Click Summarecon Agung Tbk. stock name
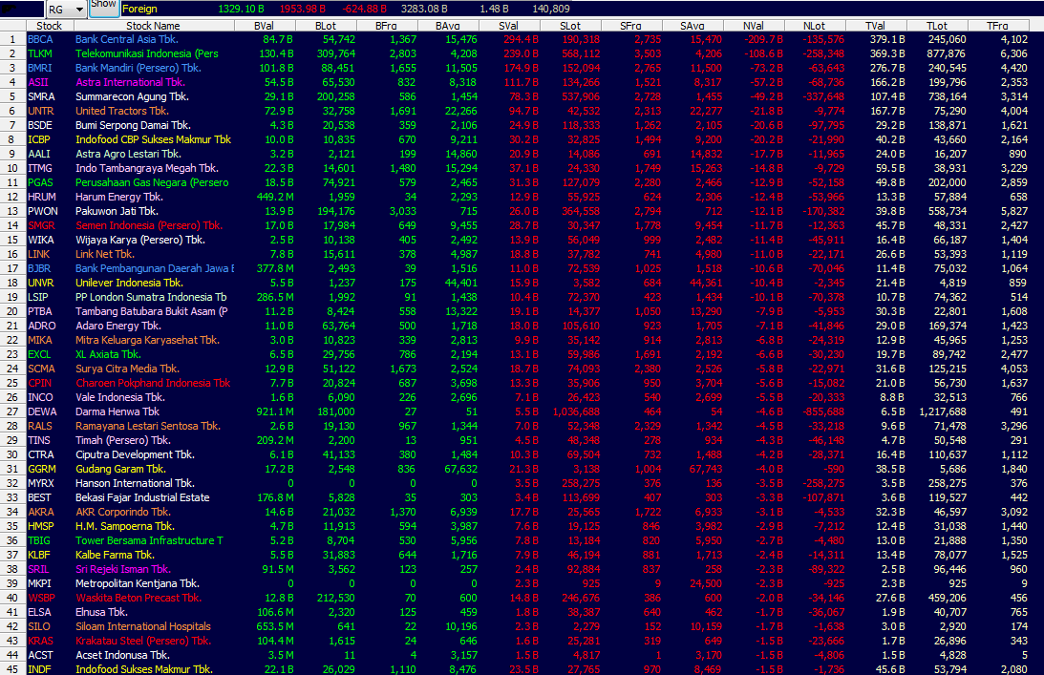This screenshot has width=1044, height=675. [x=133, y=96]
